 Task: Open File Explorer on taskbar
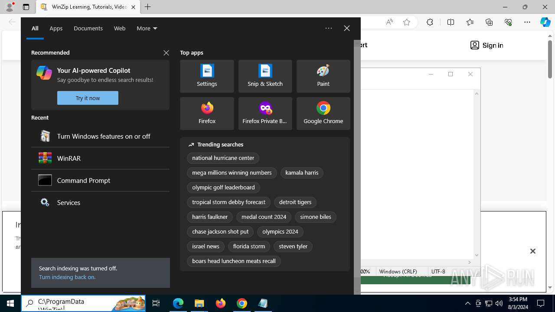coord(199,303)
